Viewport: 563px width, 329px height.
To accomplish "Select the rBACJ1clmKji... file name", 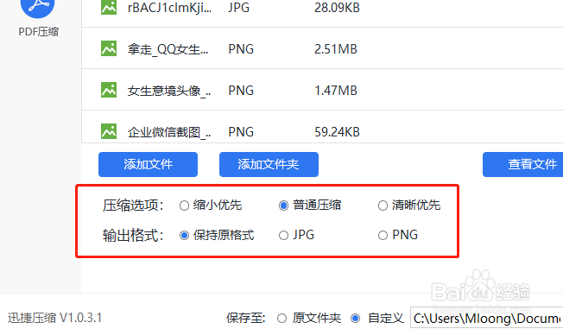I will click(x=169, y=8).
